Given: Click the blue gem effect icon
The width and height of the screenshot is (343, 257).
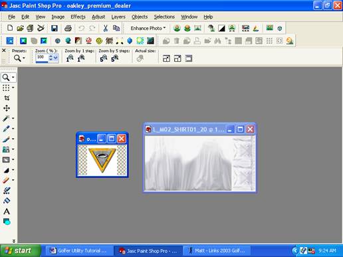Looking at the screenshot, I should click(130, 41).
